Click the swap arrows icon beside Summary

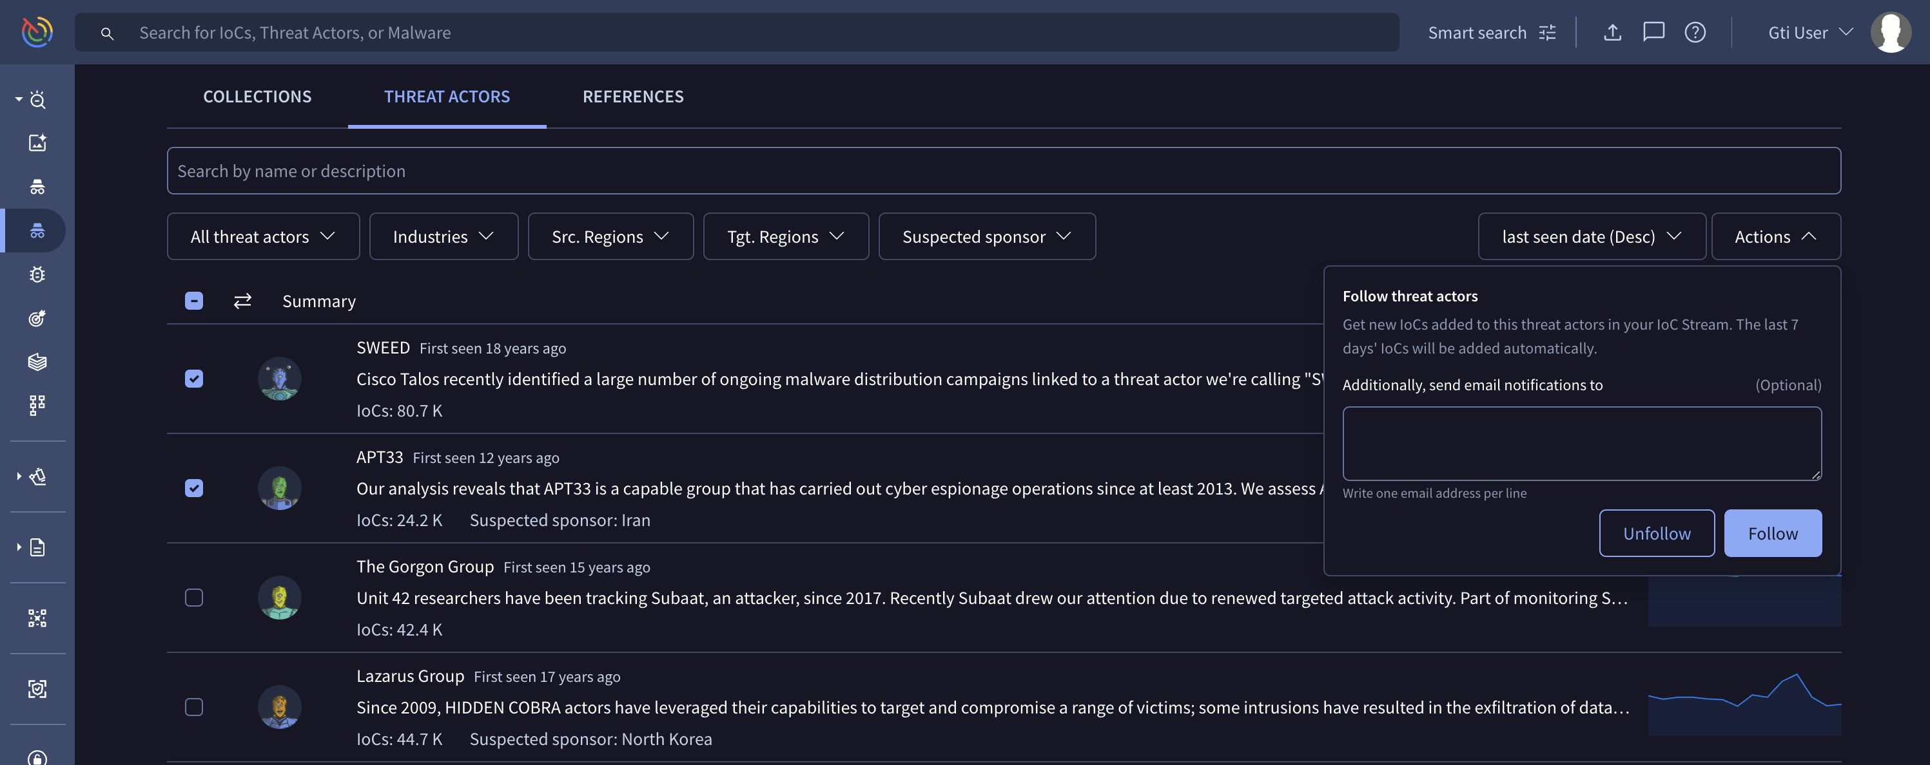pyautogui.click(x=242, y=301)
